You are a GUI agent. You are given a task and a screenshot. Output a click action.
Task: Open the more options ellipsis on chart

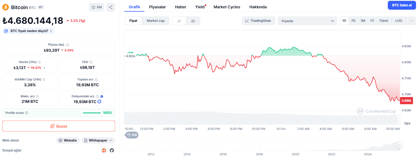(411, 21)
